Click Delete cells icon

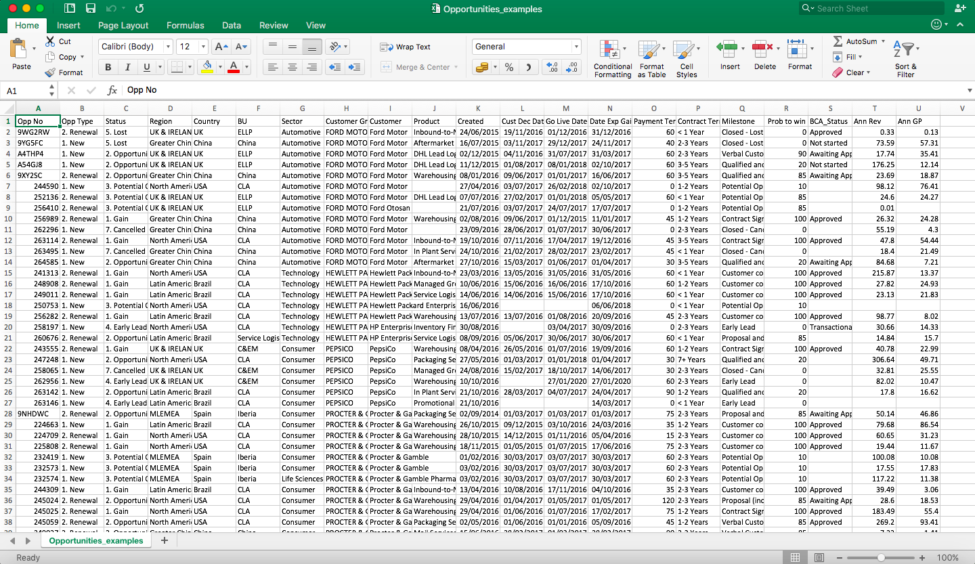point(763,49)
